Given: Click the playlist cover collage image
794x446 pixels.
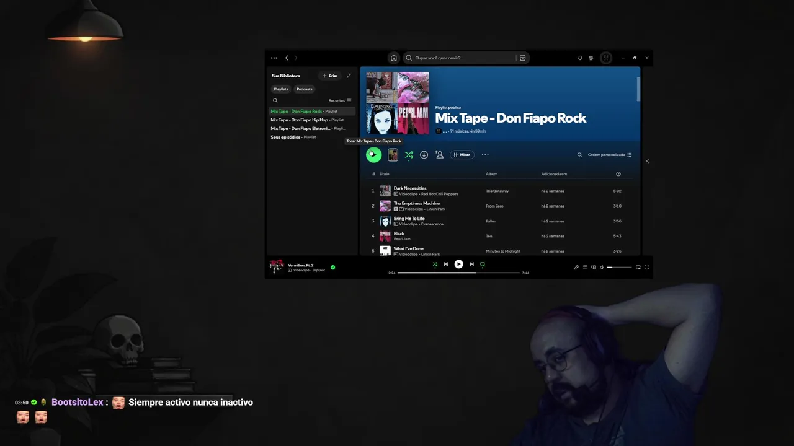Looking at the screenshot, I should (398, 103).
